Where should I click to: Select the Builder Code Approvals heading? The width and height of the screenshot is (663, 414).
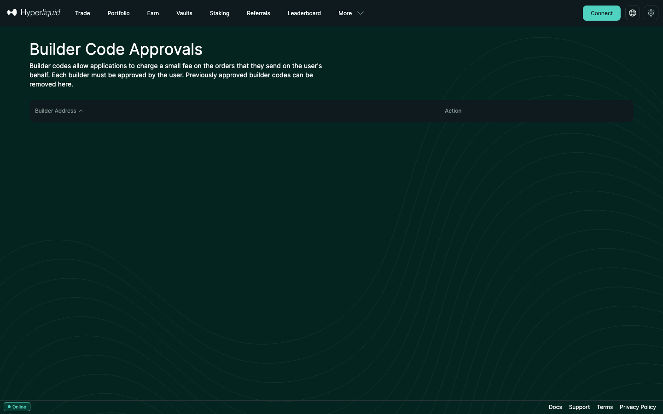[x=116, y=49]
